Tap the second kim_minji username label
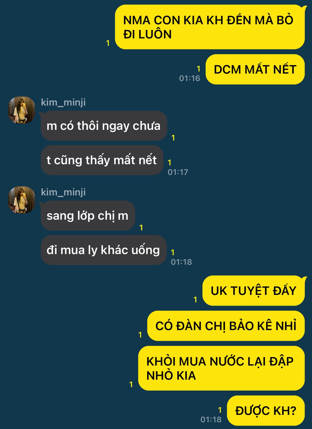The image size is (312, 429). pos(63,192)
